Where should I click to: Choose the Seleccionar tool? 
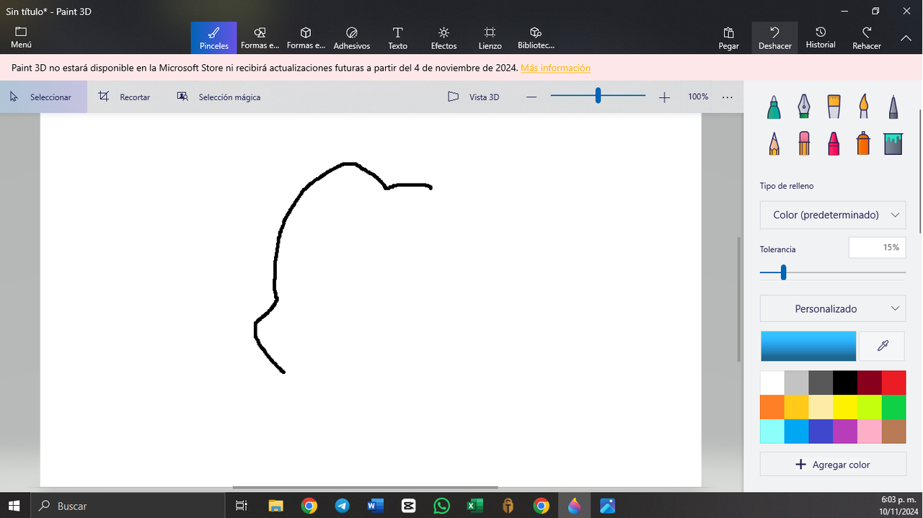(x=43, y=97)
